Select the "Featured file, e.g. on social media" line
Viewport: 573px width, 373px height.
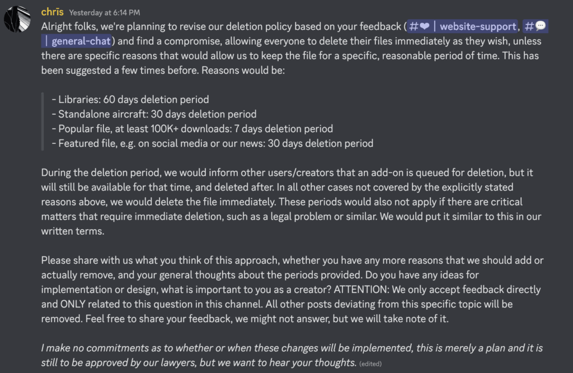click(x=212, y=143)
